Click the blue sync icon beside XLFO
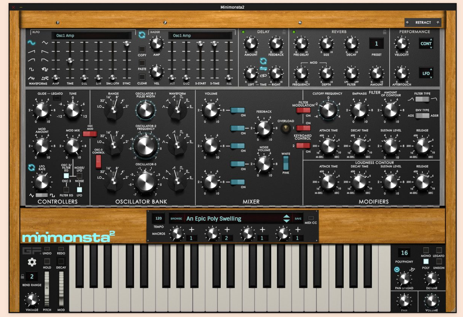Screen dimensions: 463x317 pyautogui.click(x=142, y=35)
